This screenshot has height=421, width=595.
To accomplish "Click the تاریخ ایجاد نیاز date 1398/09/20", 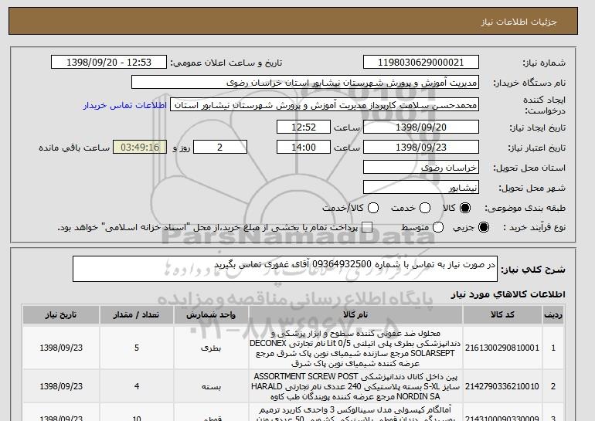I will pos(421,127).
